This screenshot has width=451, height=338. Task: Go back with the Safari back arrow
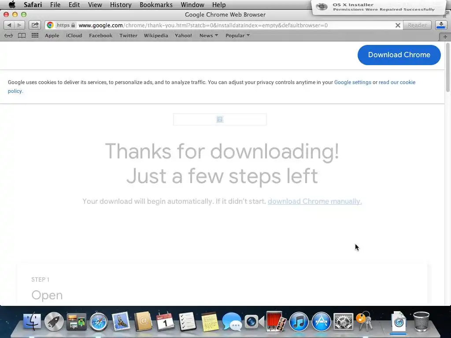click(x=9, y=25)
